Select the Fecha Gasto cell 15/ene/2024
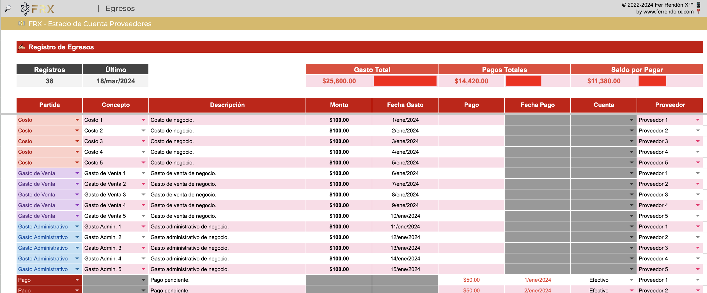The image size is (707, 293). [x=405, y=269]
